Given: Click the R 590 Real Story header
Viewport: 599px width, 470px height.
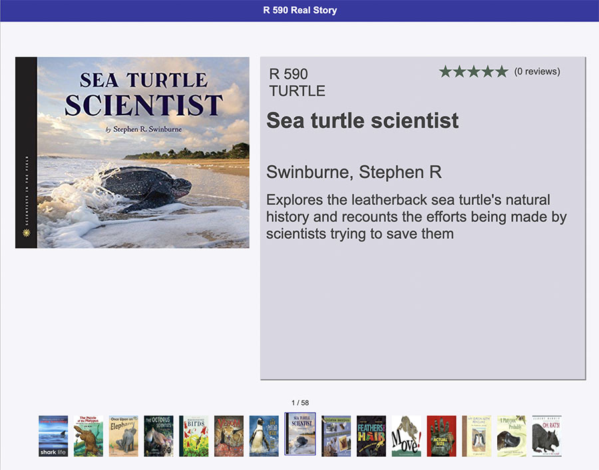Looking at the screenshot, I should (300, 10).
